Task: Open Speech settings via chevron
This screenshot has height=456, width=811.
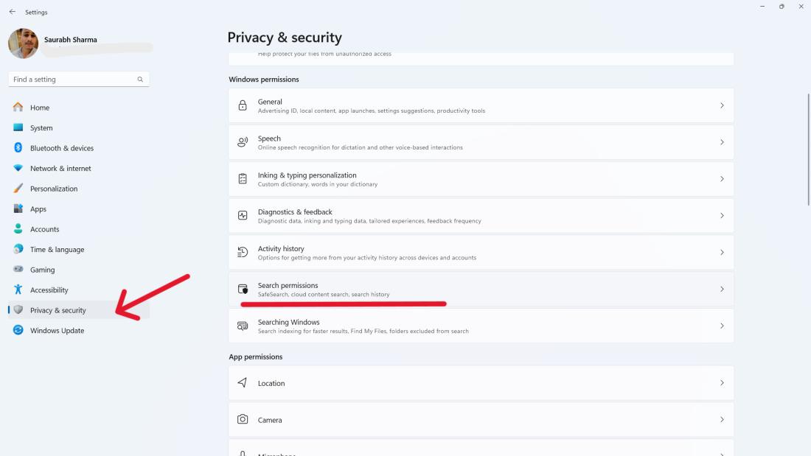Action: tap(722, 142)
